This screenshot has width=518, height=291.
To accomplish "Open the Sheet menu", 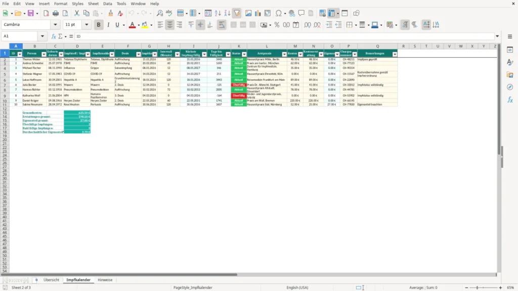I will pos(93,4).
